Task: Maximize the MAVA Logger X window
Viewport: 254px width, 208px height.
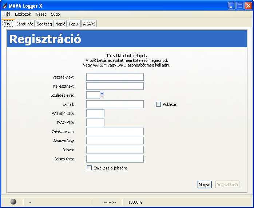Action: 240,6
